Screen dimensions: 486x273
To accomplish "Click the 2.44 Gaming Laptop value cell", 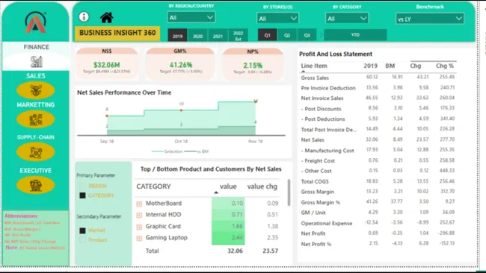I will 228,238.
